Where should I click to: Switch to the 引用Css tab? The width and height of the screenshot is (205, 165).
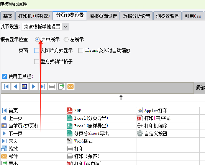[193, 16]
